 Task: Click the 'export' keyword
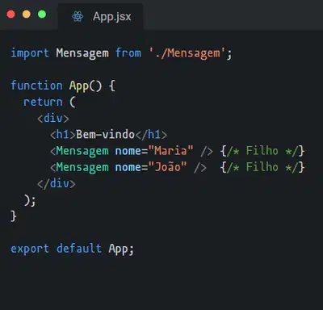pyautogui.click(x=30, y=249)
